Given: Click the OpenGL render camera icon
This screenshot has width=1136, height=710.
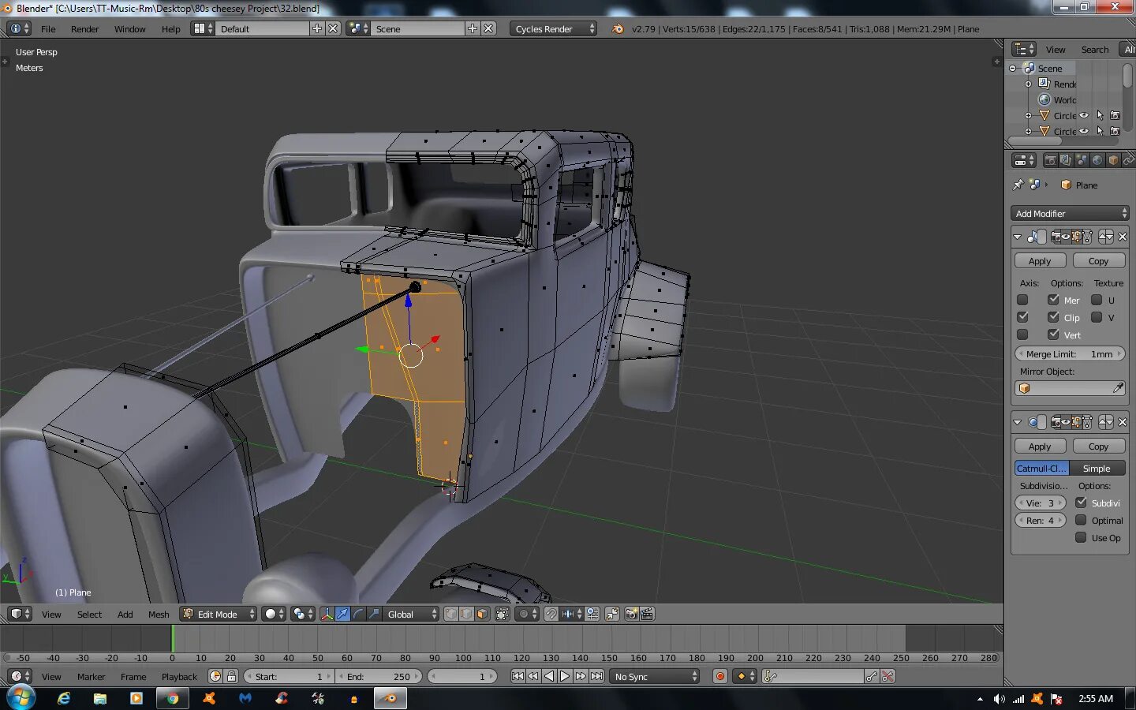Looking at the screenshot, I should click(x=631, y=614).
